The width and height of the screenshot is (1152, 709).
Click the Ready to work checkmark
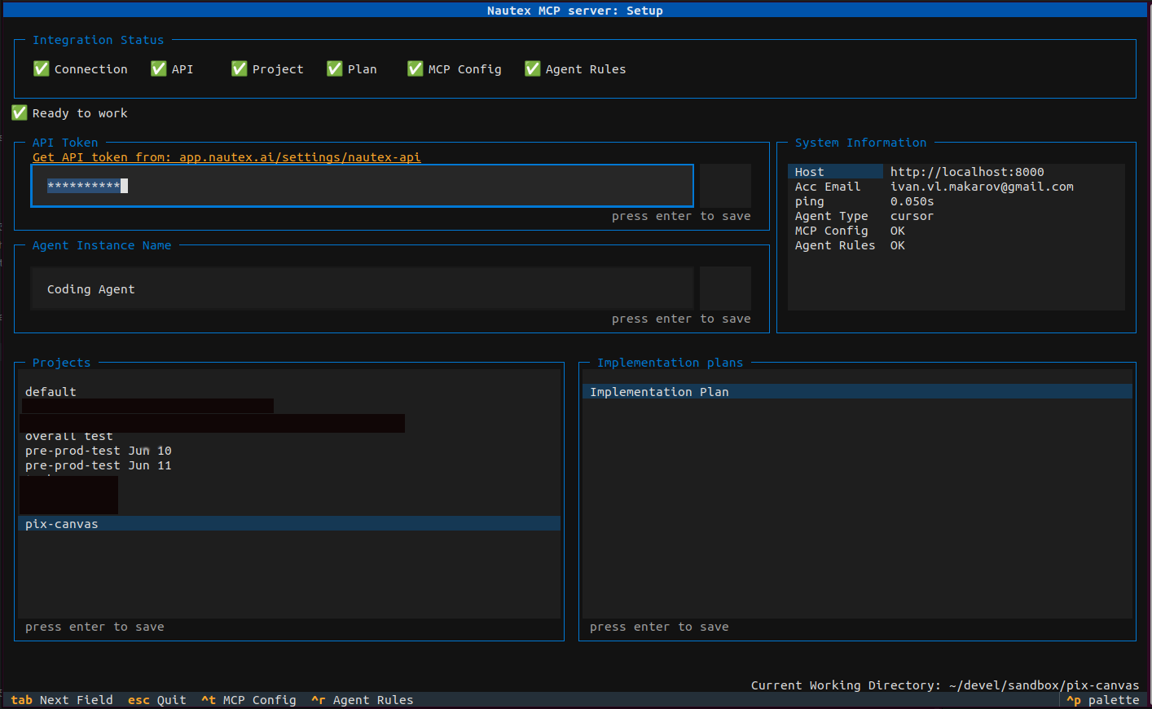(20, 113)
